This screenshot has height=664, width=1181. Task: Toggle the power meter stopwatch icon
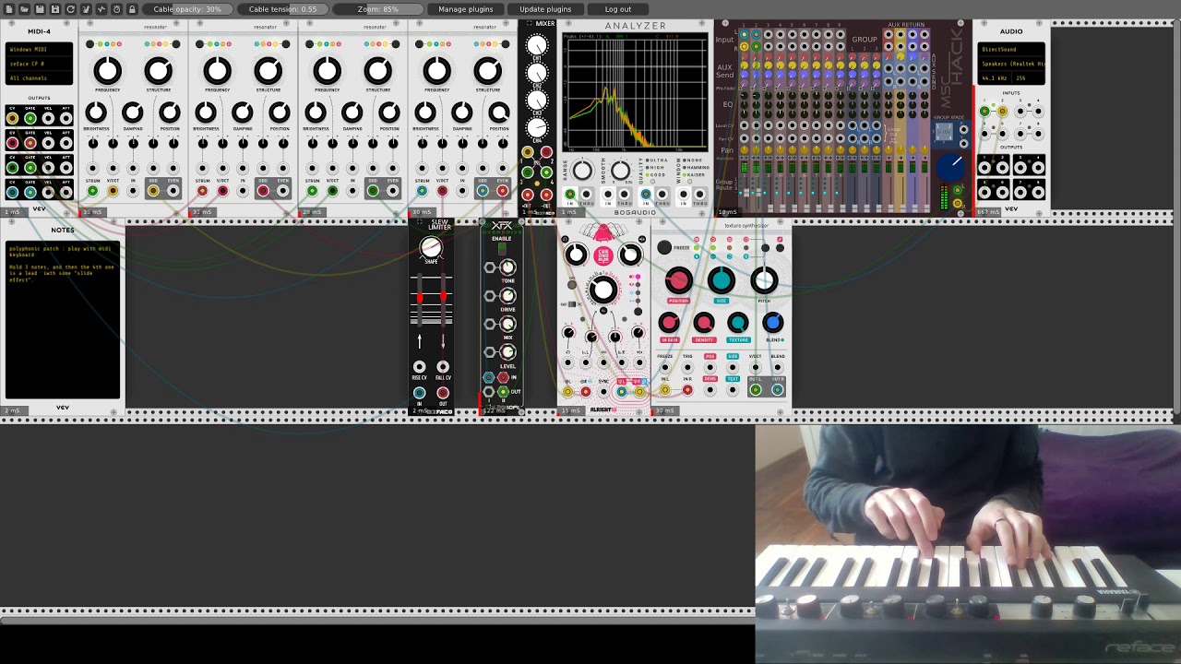(116, 9)
